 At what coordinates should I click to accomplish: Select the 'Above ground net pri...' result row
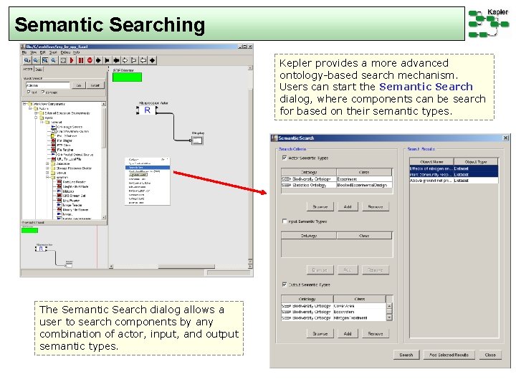pos(454,181)
